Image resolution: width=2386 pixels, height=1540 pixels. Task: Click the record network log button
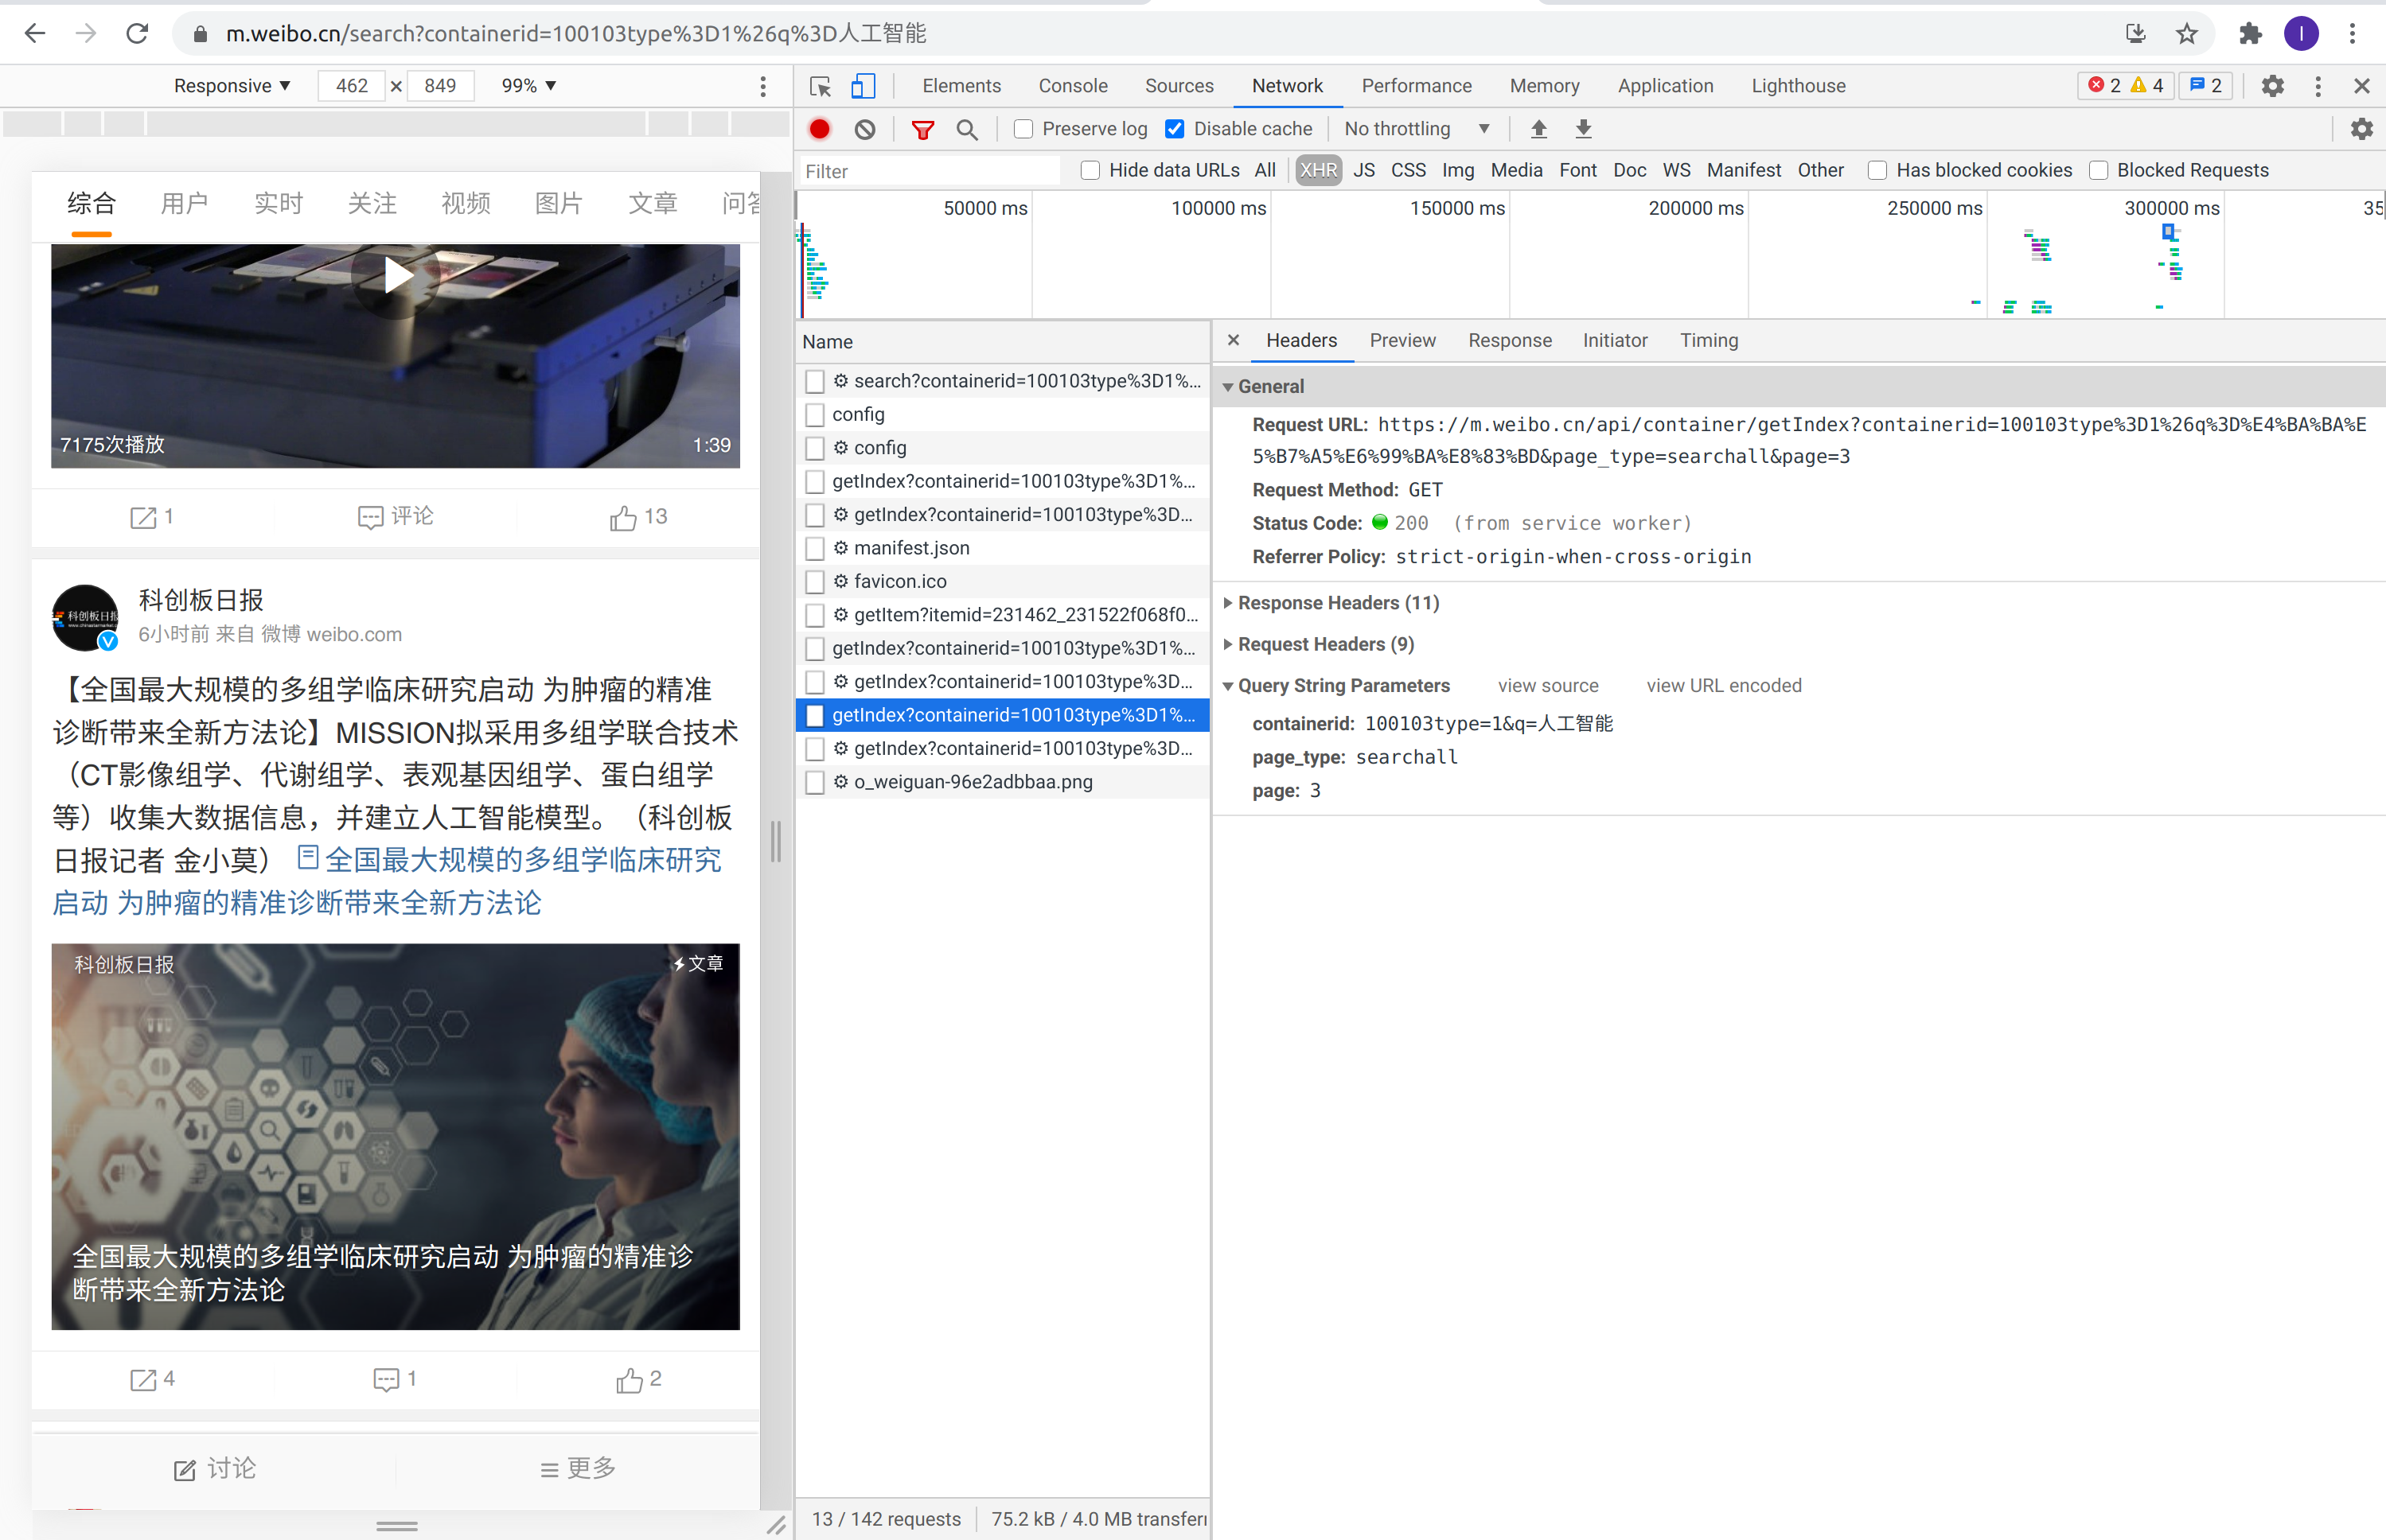820,129
